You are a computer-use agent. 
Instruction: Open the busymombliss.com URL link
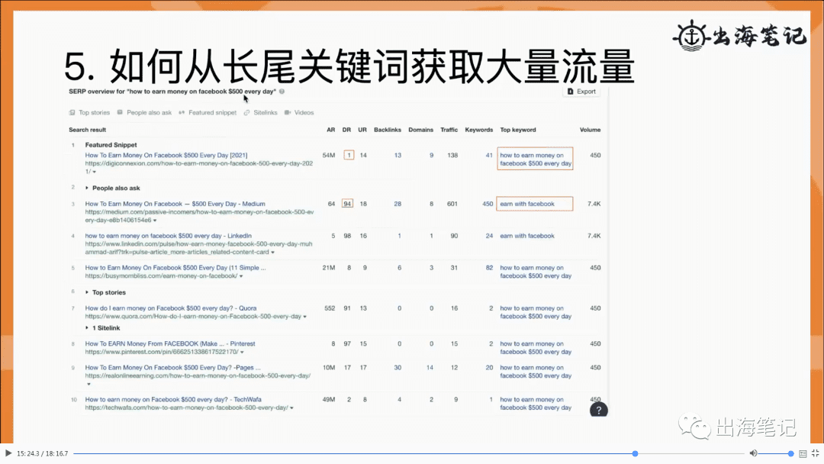tap(161, 275)
